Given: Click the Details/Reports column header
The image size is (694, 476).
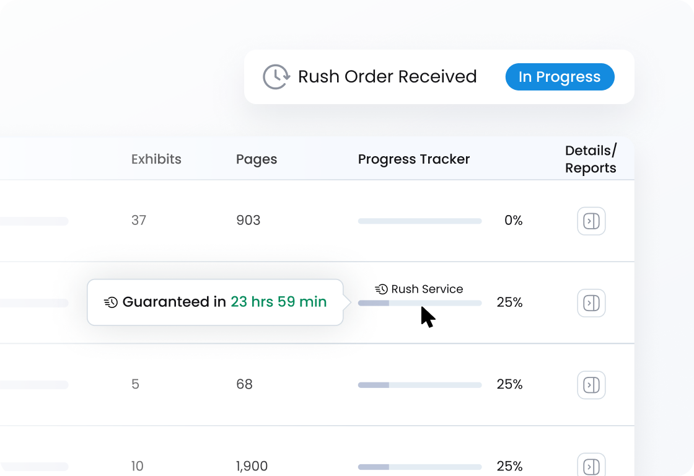Looking at the screenshot, I should 591,159.
